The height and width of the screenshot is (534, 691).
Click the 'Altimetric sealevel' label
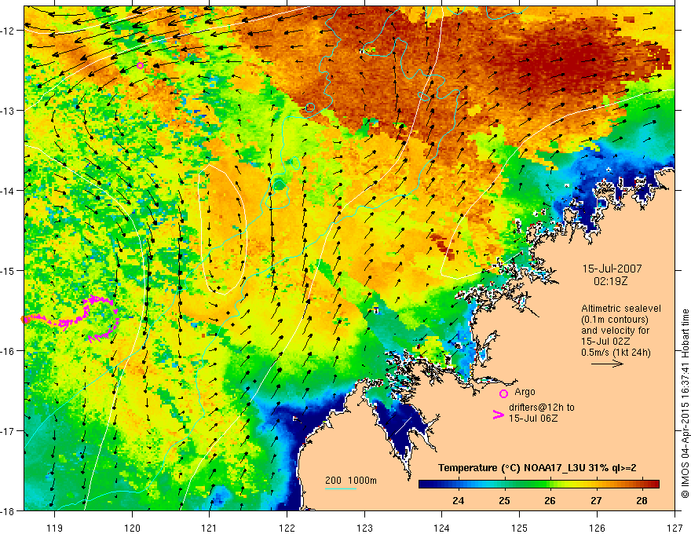click(621, 309)
